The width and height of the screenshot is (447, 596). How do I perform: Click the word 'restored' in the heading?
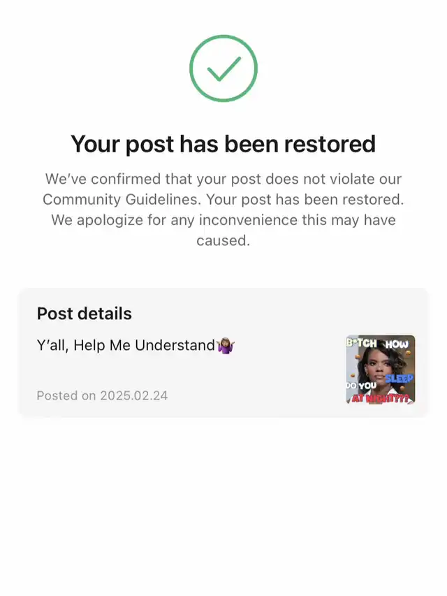click(x=330, y=145)
